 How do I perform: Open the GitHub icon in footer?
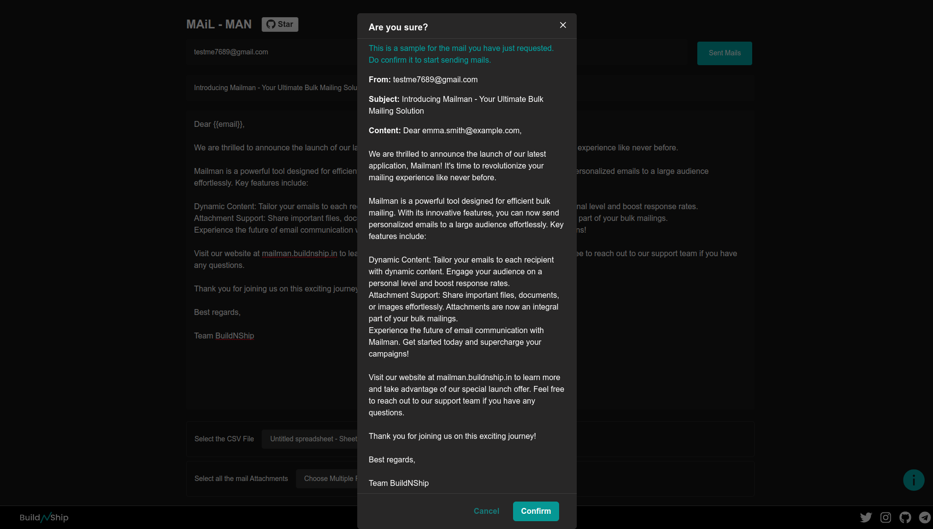tap(905, 517)
